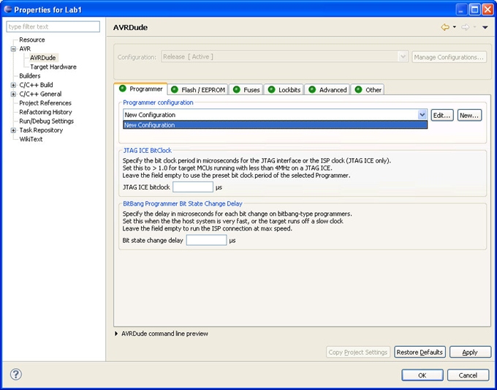The image size is (497, 390).
Task: Click the back navigation arrow icon
Action: tap(444, 27)
